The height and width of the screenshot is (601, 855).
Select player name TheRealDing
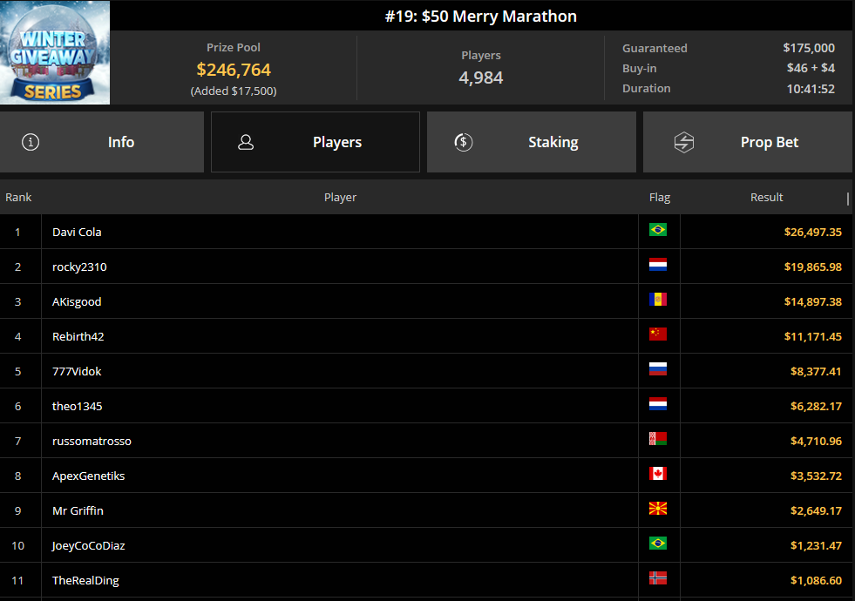(85, 581)
